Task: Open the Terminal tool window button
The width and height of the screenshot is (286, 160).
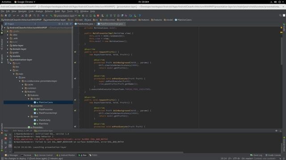Action: pos(26,155)
